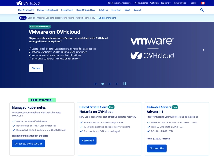Open the Webmail link
Image resolution: width=214 pixels, height=160 pixels.
(154, 3)
